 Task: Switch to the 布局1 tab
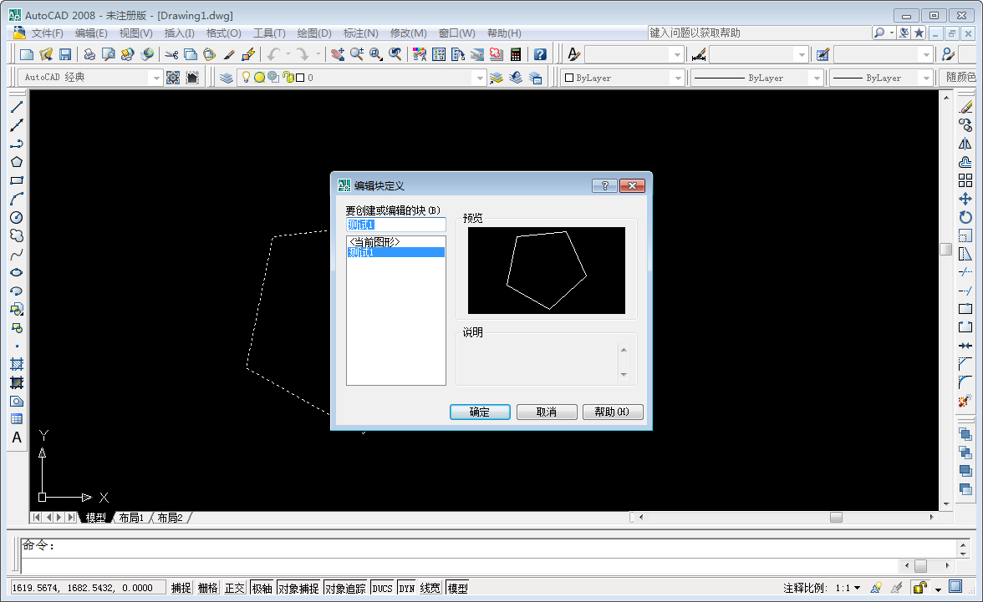(130, 517)
